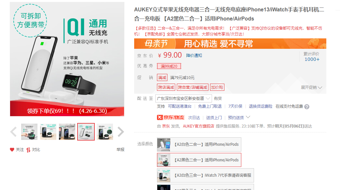Click the 满减 promotion tag

(x=162, y=77)
